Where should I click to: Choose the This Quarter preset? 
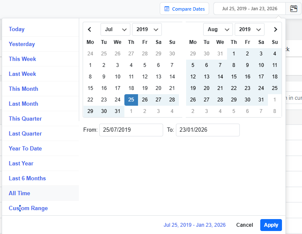(x=25, y=118)
